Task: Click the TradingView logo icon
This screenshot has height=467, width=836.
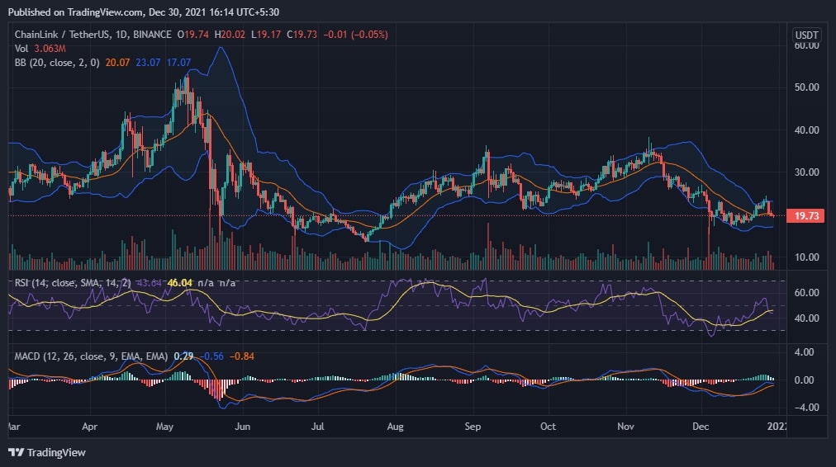Action: [x=16, y=452]
